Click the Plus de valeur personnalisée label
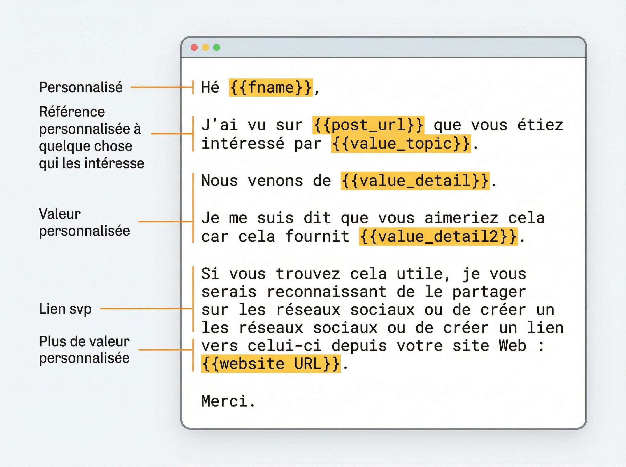Viewport: 626px width, 467px height. (84, 350)
